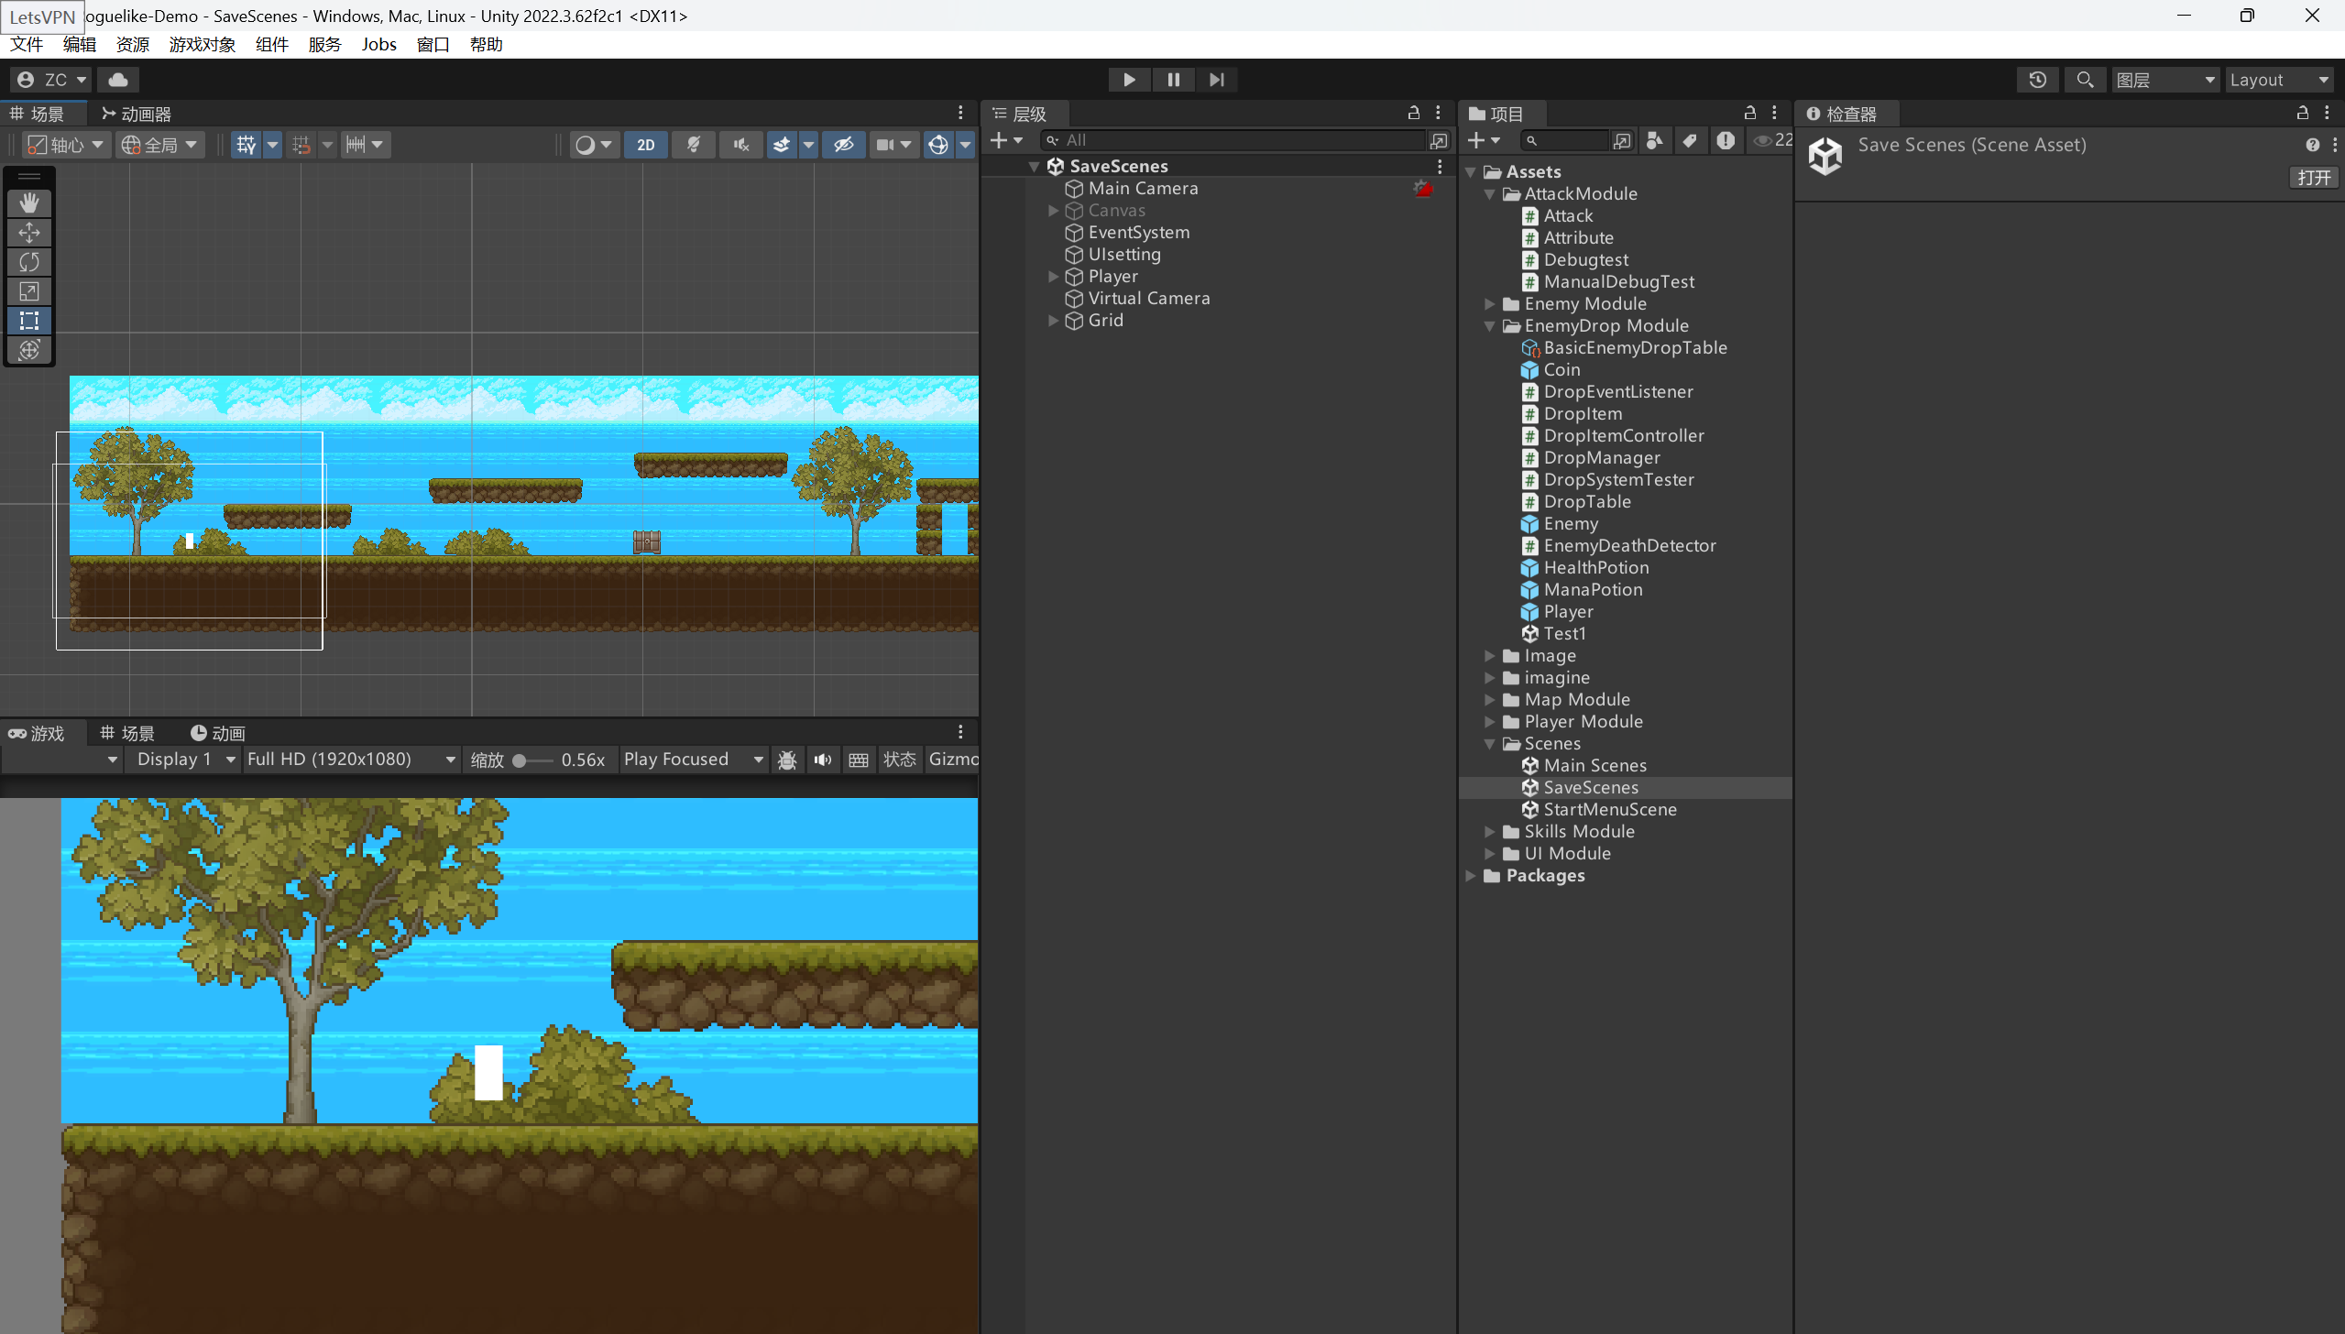This screenshot has height=1334, width=2345.
Task: Click the 状态 stats button
Action: point(899,760)
